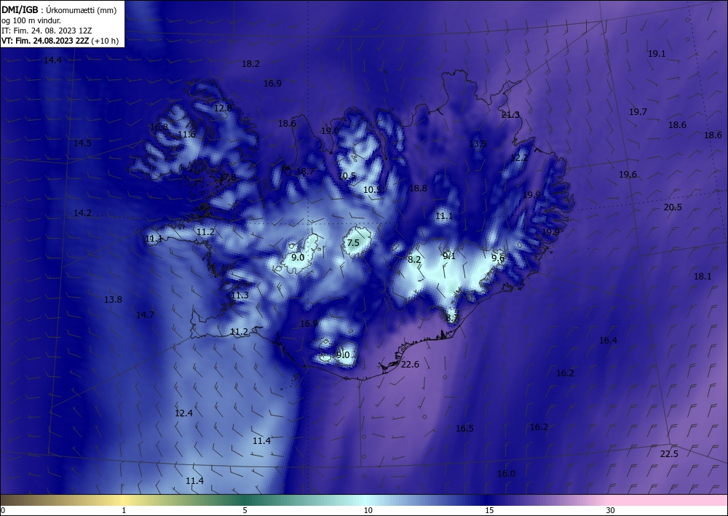Click the 9.6 value on the map

[498, 258]
